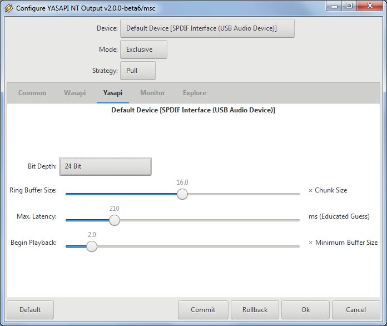Open the Strategy dropdown showing Pull

point(137,71)
